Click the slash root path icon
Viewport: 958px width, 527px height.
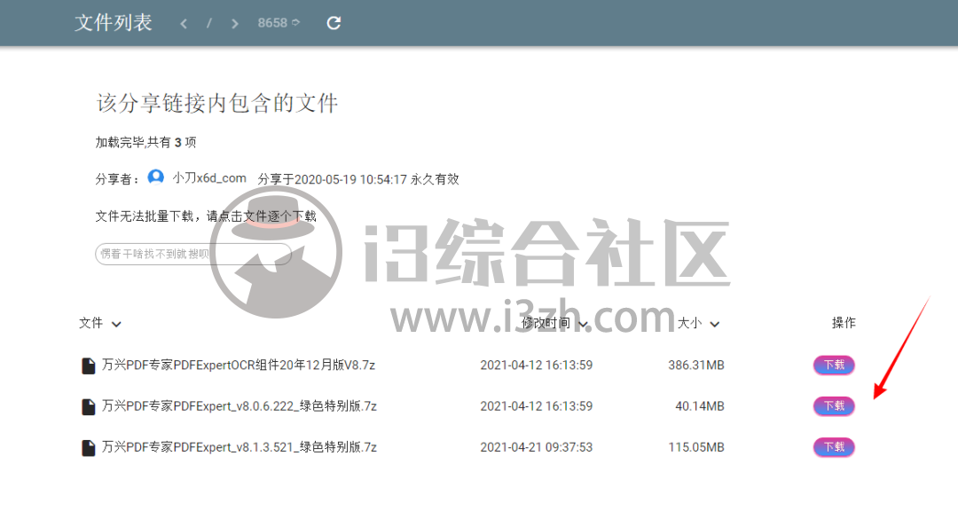(209, 23)
